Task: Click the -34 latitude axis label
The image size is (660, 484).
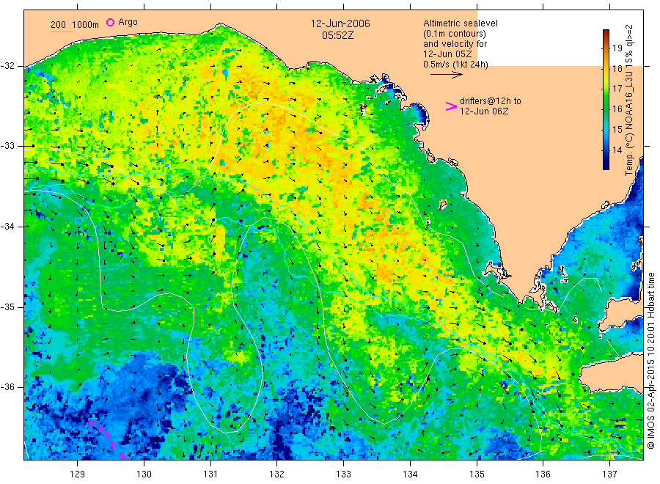Action: tap(7, 227)
